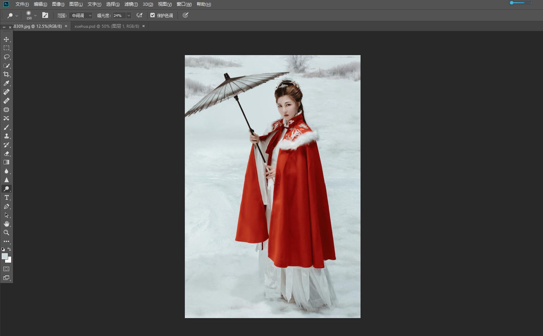Switch to the xuehua.psd tab
This screenshot has height=336, width=543.
[107, 26]
